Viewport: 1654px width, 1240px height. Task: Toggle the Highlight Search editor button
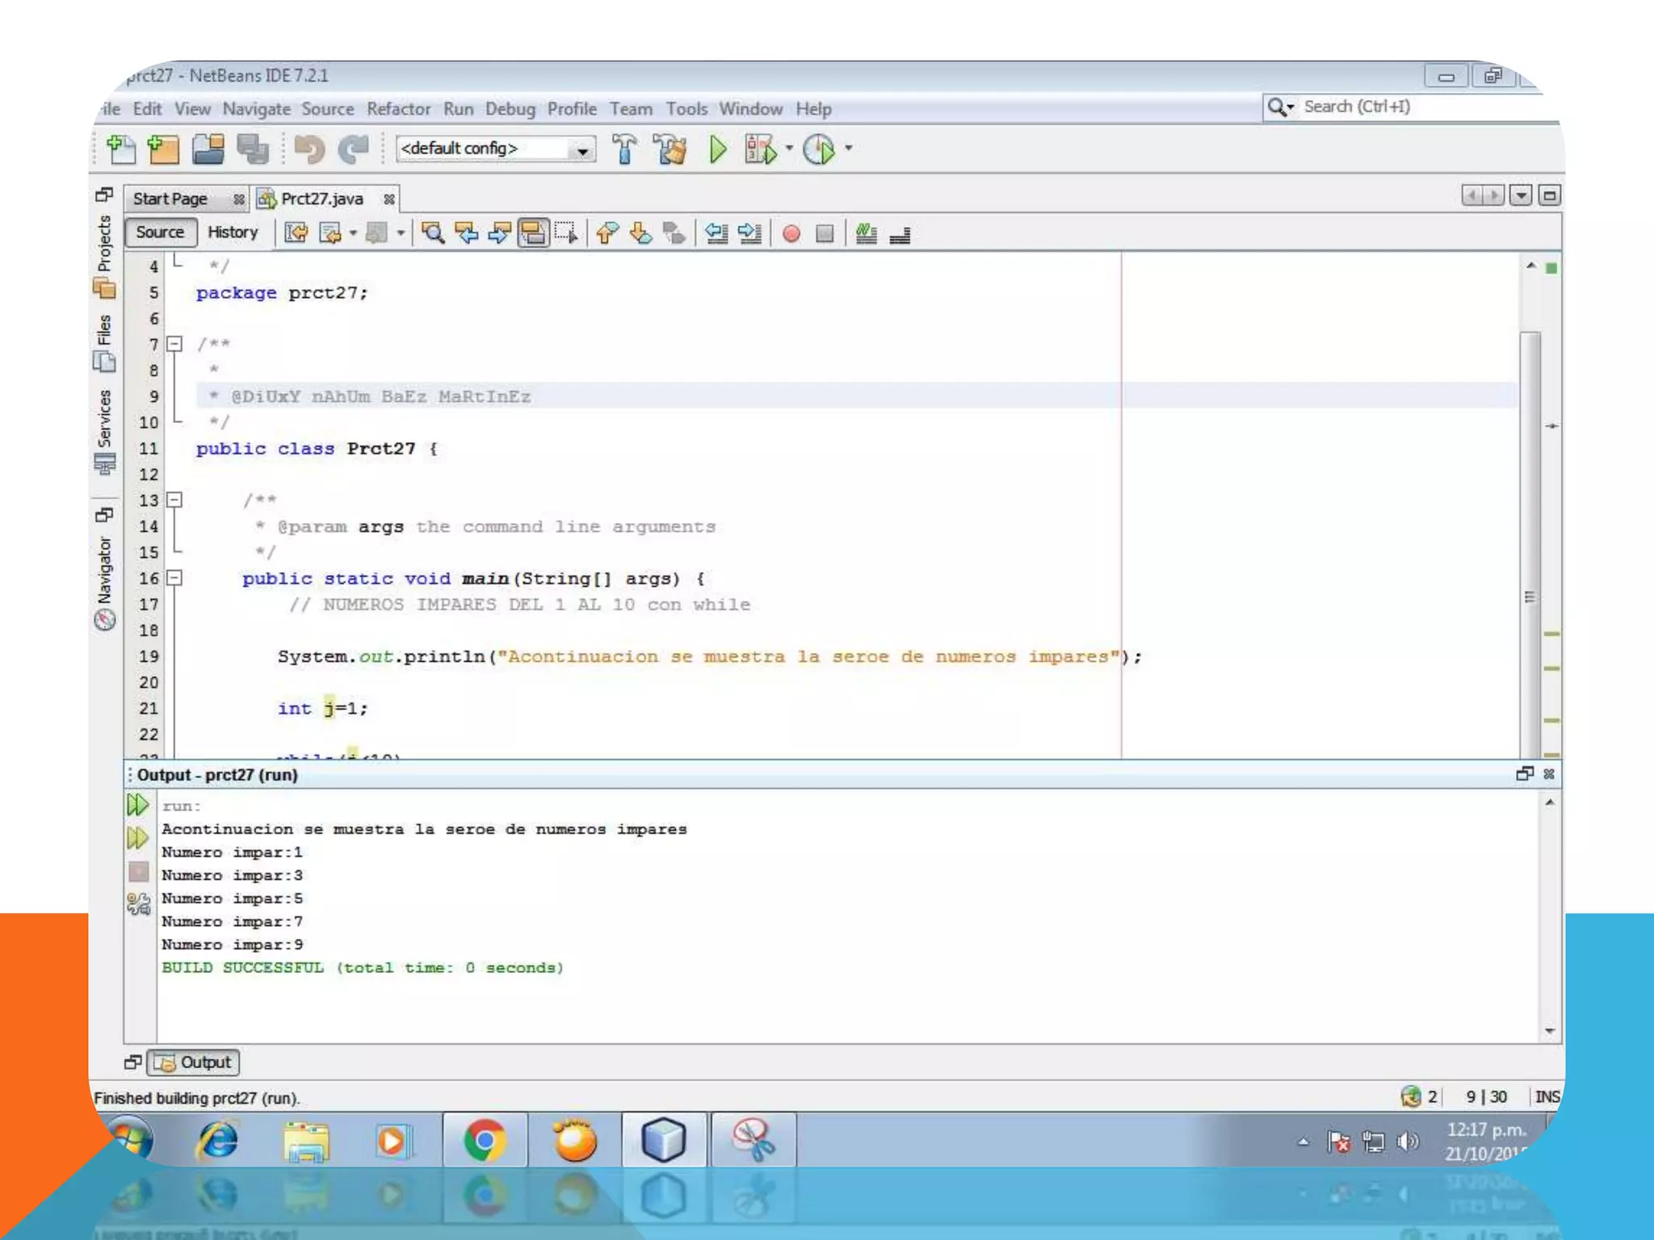tap(533, 234)
